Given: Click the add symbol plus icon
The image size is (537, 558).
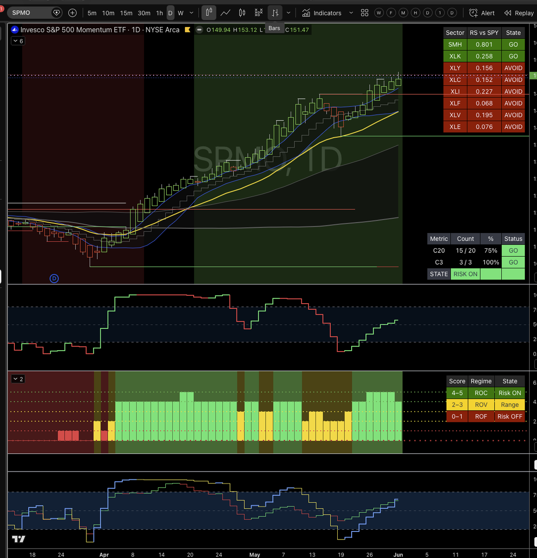Looking at the screenshot, I should coord(72,13).
